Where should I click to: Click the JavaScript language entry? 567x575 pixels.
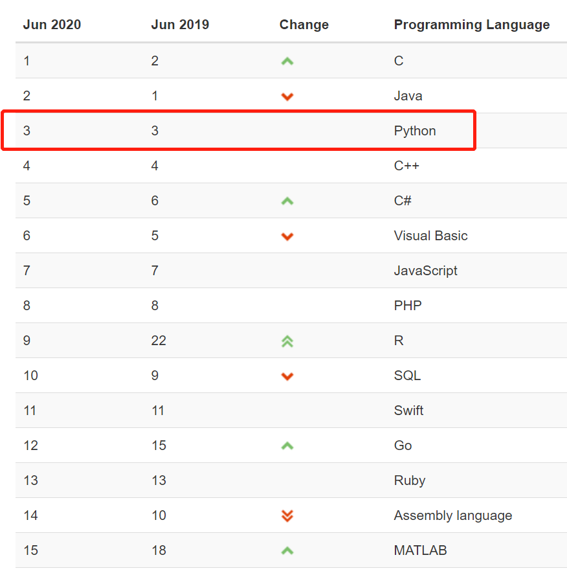tap(425, 271)
